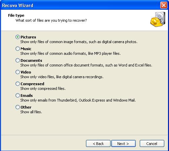Go back with the < Back button
169x151 pixels.
pyautogui.click(x=98, y=144)
